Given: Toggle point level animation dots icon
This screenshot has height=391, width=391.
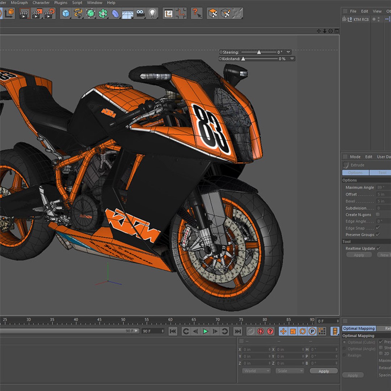Looking at the screenshot, I should pos(322,331).
